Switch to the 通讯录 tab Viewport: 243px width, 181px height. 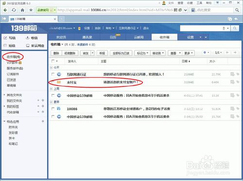coord(87,37)
